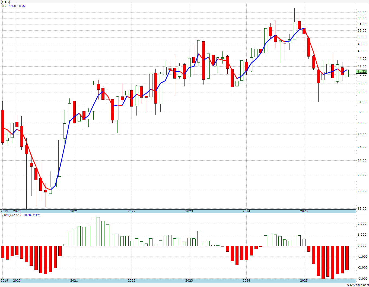Select the 38.00 price axis label
369x287 pixels.
(362, 83)
